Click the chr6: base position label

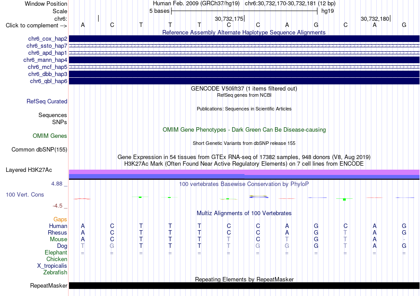coord(61,19)
